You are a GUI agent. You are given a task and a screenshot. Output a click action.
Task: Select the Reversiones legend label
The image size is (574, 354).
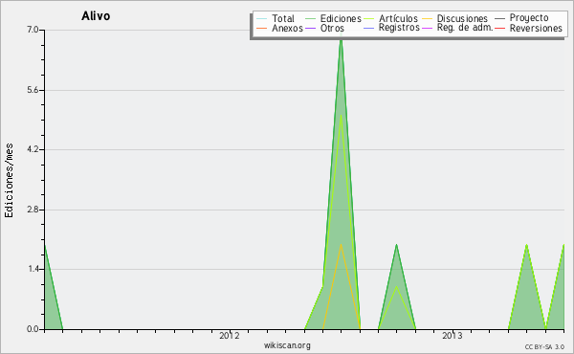(536, 28)
